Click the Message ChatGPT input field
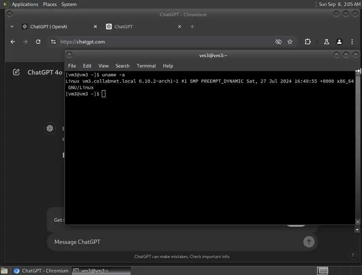 tap(175, 242)
